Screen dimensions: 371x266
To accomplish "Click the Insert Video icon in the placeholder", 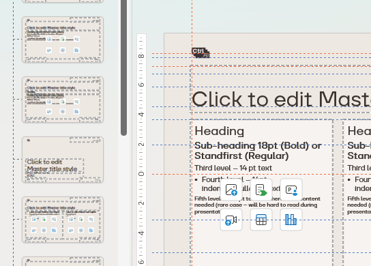I will [x=231, y=220].
